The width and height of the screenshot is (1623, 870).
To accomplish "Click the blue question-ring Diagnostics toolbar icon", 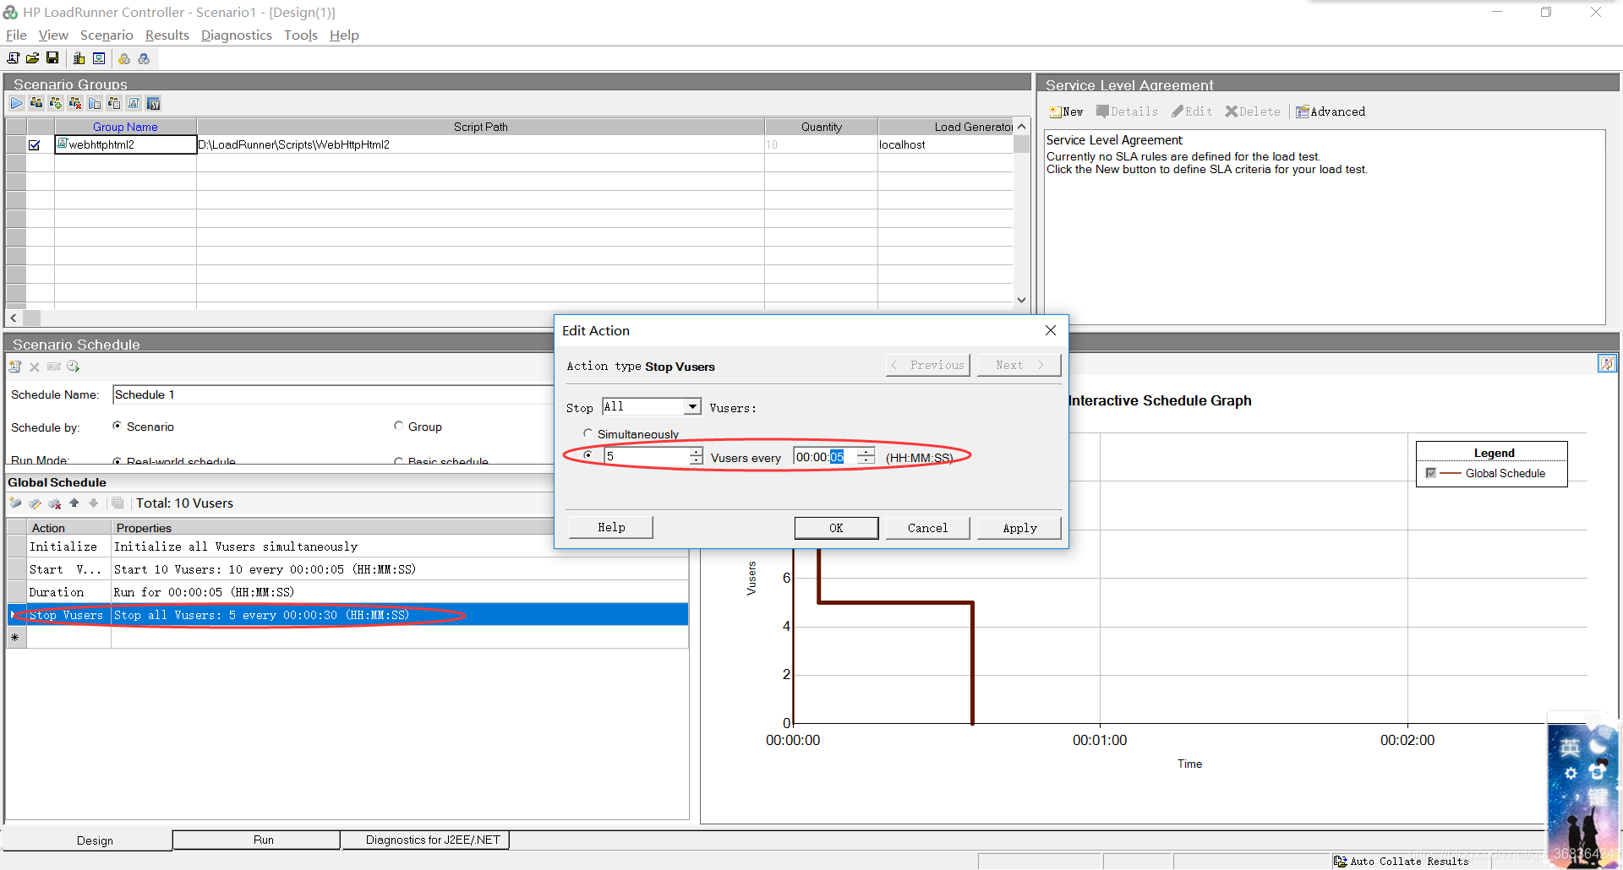I will (x=144, y=58).
